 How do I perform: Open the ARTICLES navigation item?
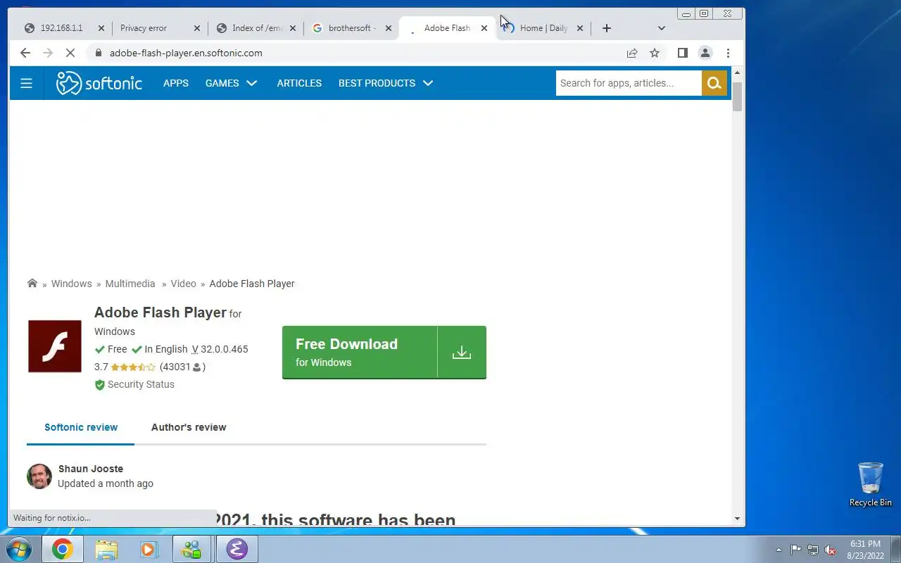299,83
